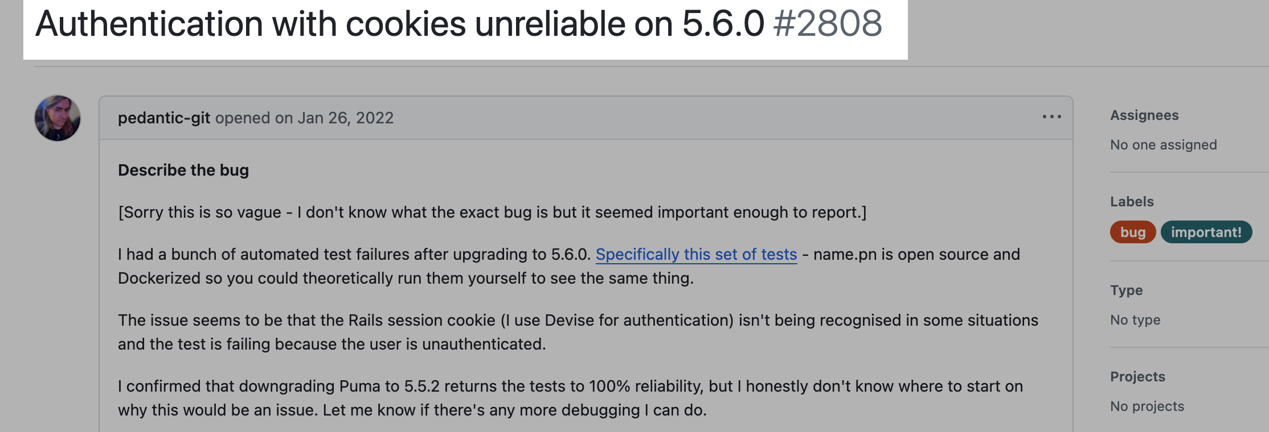Open the Assignees sidebar section

(1144, 115)
